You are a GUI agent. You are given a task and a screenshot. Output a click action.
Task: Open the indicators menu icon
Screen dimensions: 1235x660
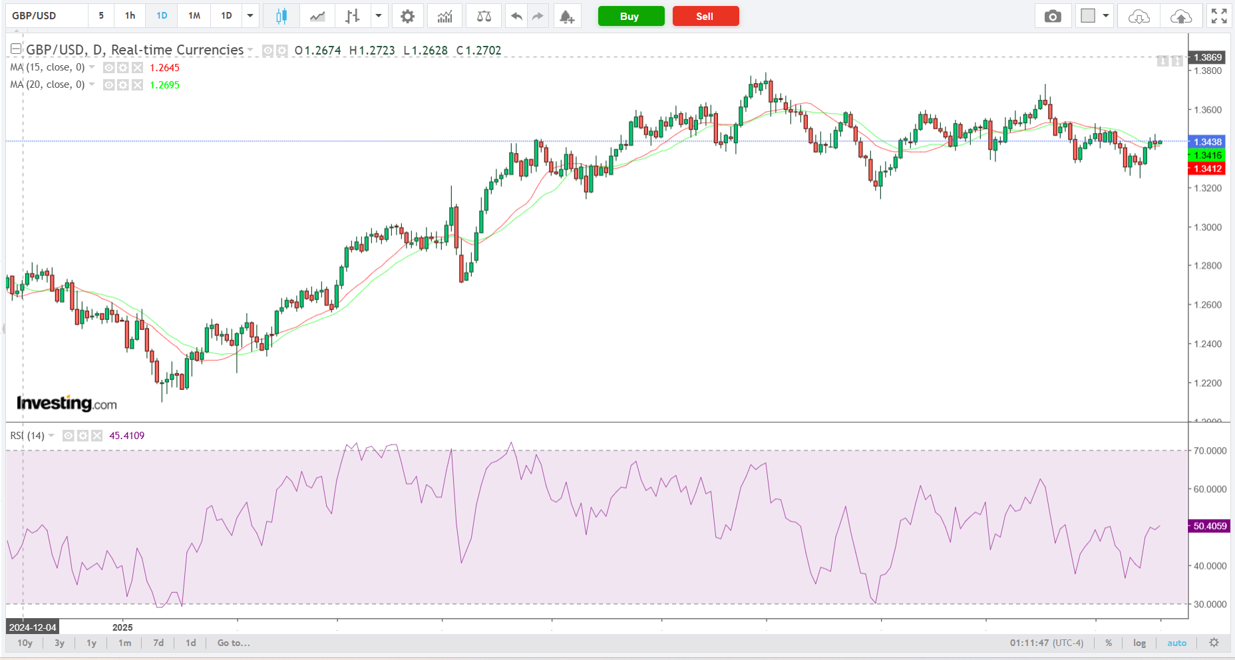(444, 16)
